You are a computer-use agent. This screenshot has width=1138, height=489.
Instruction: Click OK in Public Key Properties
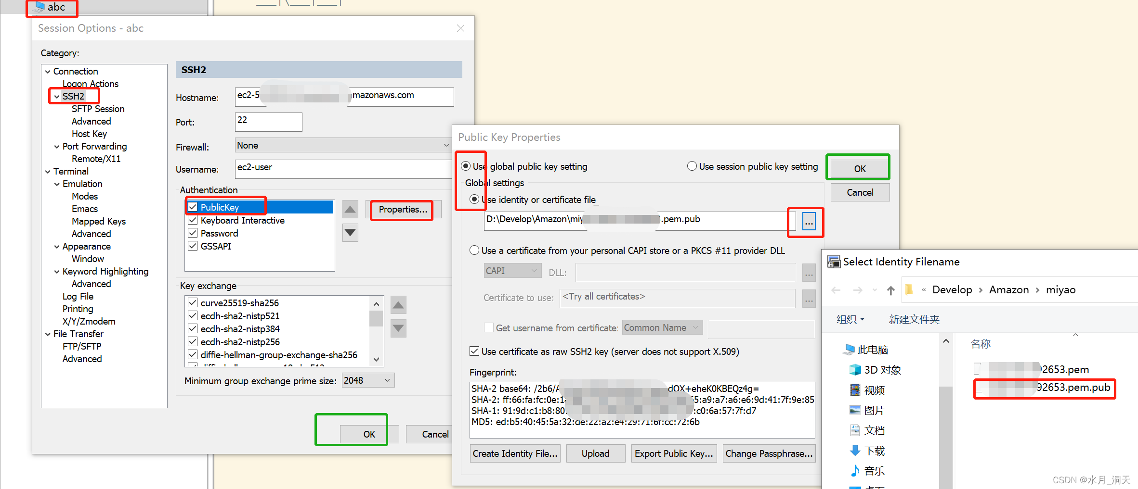coord(860,169)
